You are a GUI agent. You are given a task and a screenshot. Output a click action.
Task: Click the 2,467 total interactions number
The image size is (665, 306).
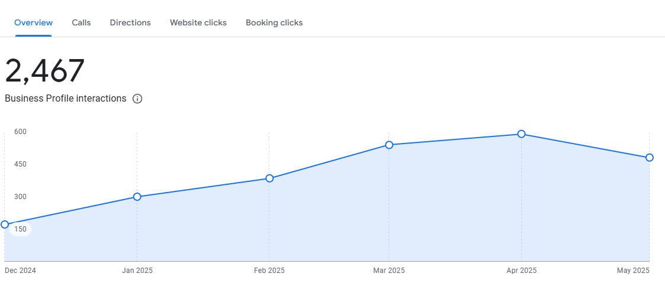(x=45, y=71)
